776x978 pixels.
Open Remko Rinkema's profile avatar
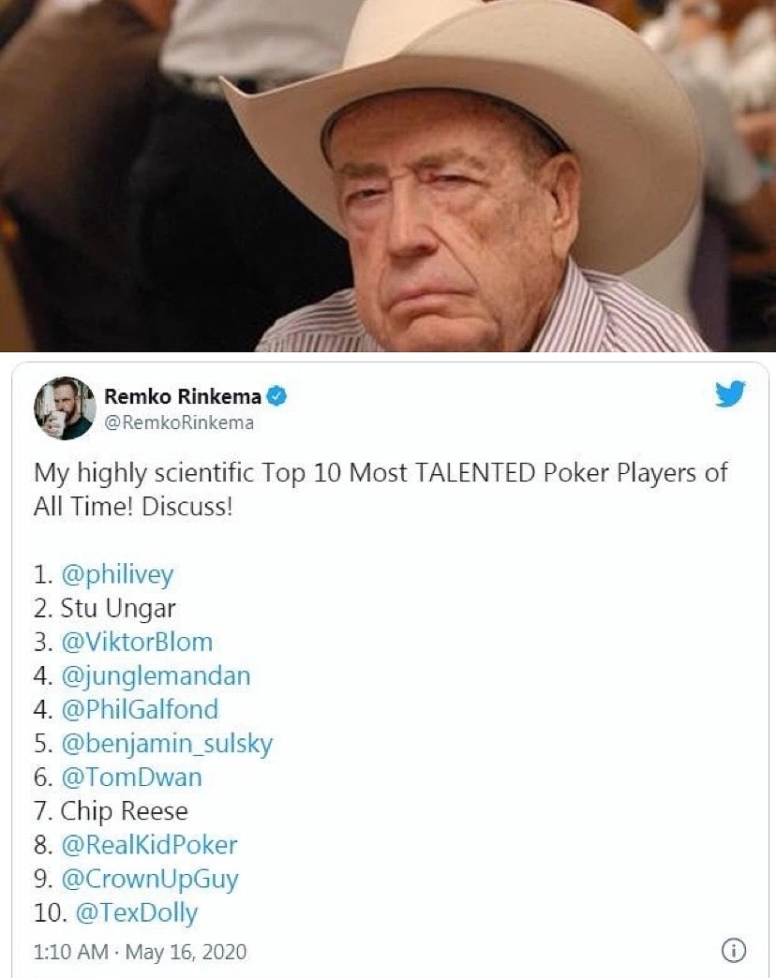[65, 408]
